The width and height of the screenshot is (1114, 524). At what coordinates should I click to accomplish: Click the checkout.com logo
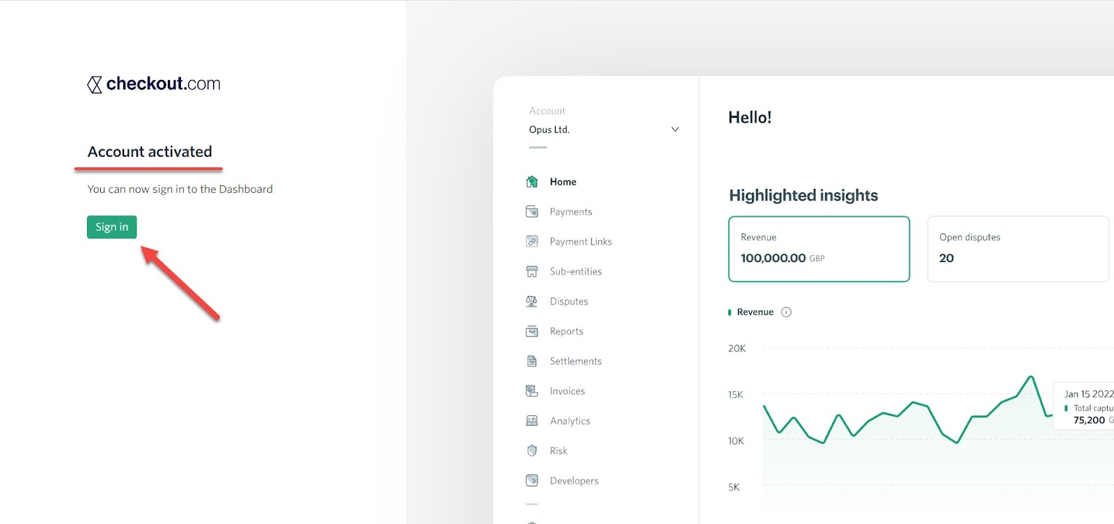(154, 84)
